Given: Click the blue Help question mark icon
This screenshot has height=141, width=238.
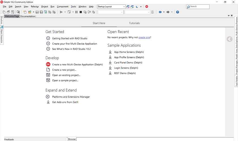Looking at the screenshot, I should coord(178,12).
